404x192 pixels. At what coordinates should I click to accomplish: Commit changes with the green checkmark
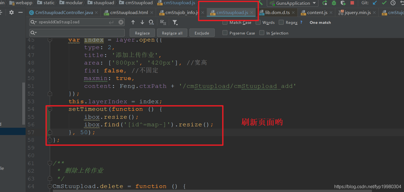384,3
